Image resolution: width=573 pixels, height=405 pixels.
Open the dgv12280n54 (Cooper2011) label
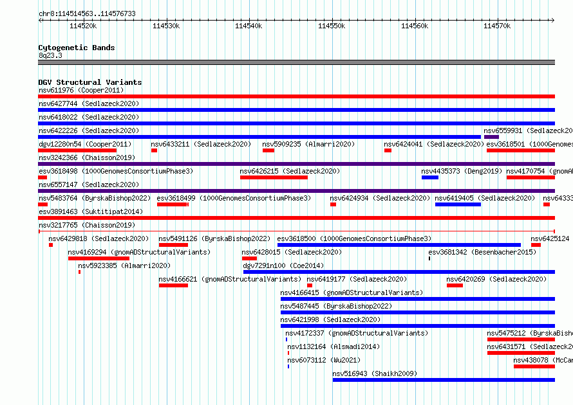pos(85,144)
